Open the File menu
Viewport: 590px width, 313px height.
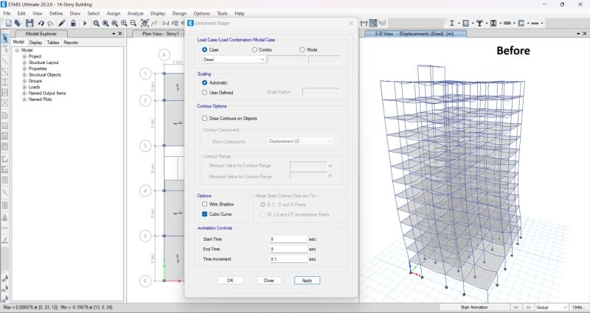7,13
